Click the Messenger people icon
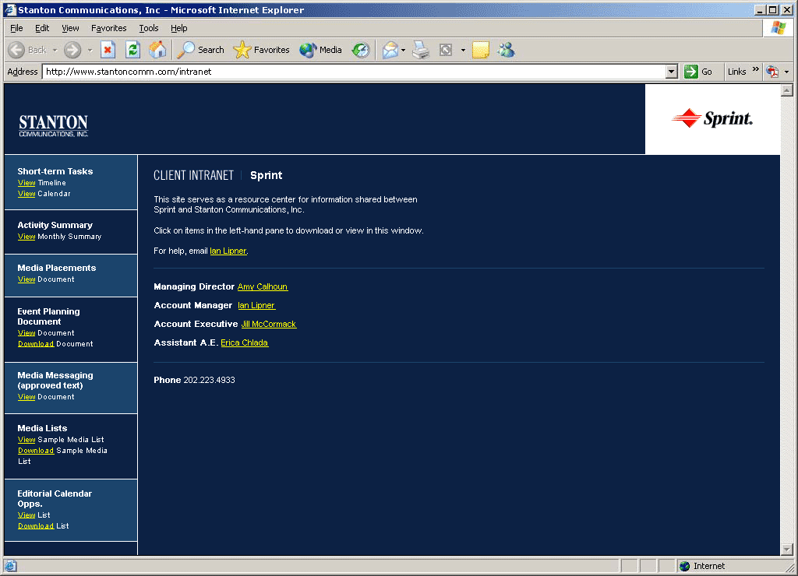The height and width of the screenshot is (576, 798). (x=507, y=50)
